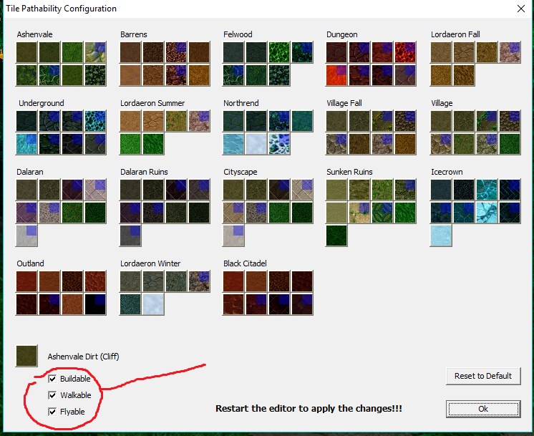The height and width of the screenshot is (436, 534).
Task: Select the teal tile ending Northrend top row
Action: tap(302, 121)
